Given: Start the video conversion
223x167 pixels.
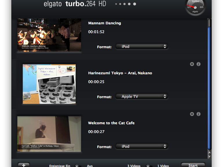Looking at the screenshot, I should coord(193,165).
